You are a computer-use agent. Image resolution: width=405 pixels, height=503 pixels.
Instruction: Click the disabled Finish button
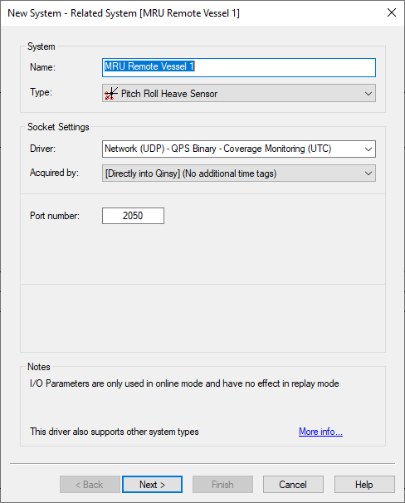pos(222,485)
